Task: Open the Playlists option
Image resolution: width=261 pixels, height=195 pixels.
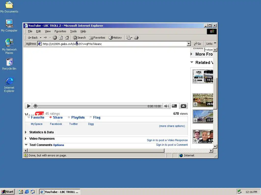Action: tap(78, 117)
